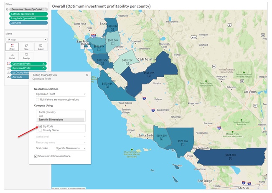Viewport: 272px width, 193px height.
Task: Expand the Nested Calculations dropdown
Action: pos(61,94)
